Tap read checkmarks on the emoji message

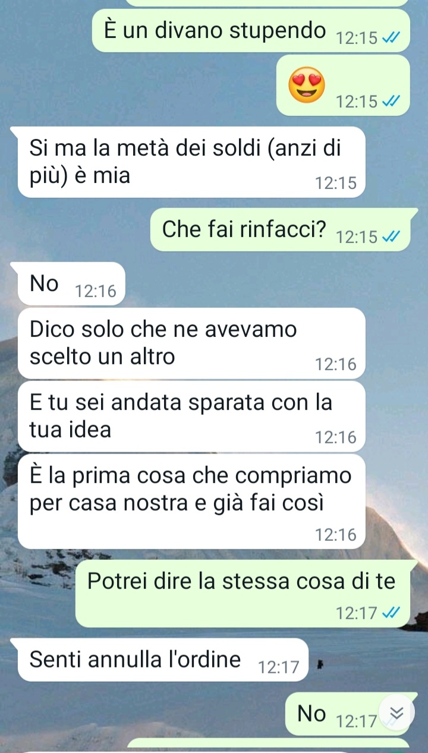coord(391,102)
